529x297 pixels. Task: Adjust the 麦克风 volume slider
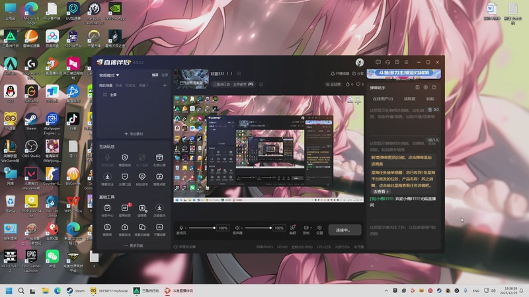[202, 228]
